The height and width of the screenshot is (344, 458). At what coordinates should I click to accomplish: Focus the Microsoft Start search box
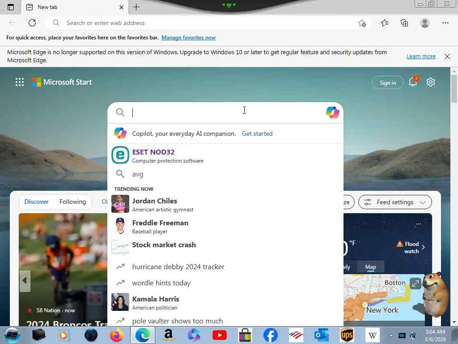click(x=225, y=112)
